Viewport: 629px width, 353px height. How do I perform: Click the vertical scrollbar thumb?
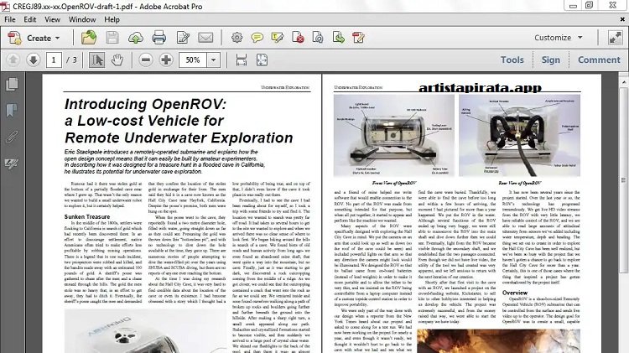coord(623,179)
